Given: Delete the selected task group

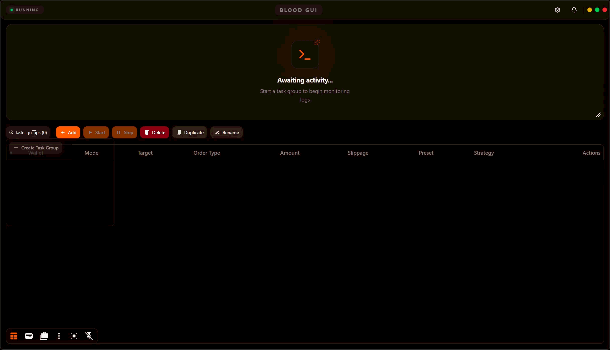Looking at the screenshot, I should 155,132.
